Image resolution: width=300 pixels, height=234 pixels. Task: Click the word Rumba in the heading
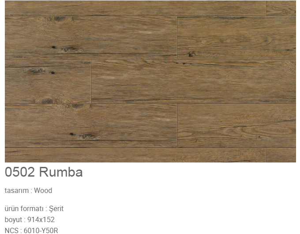(x=61, y=172)
